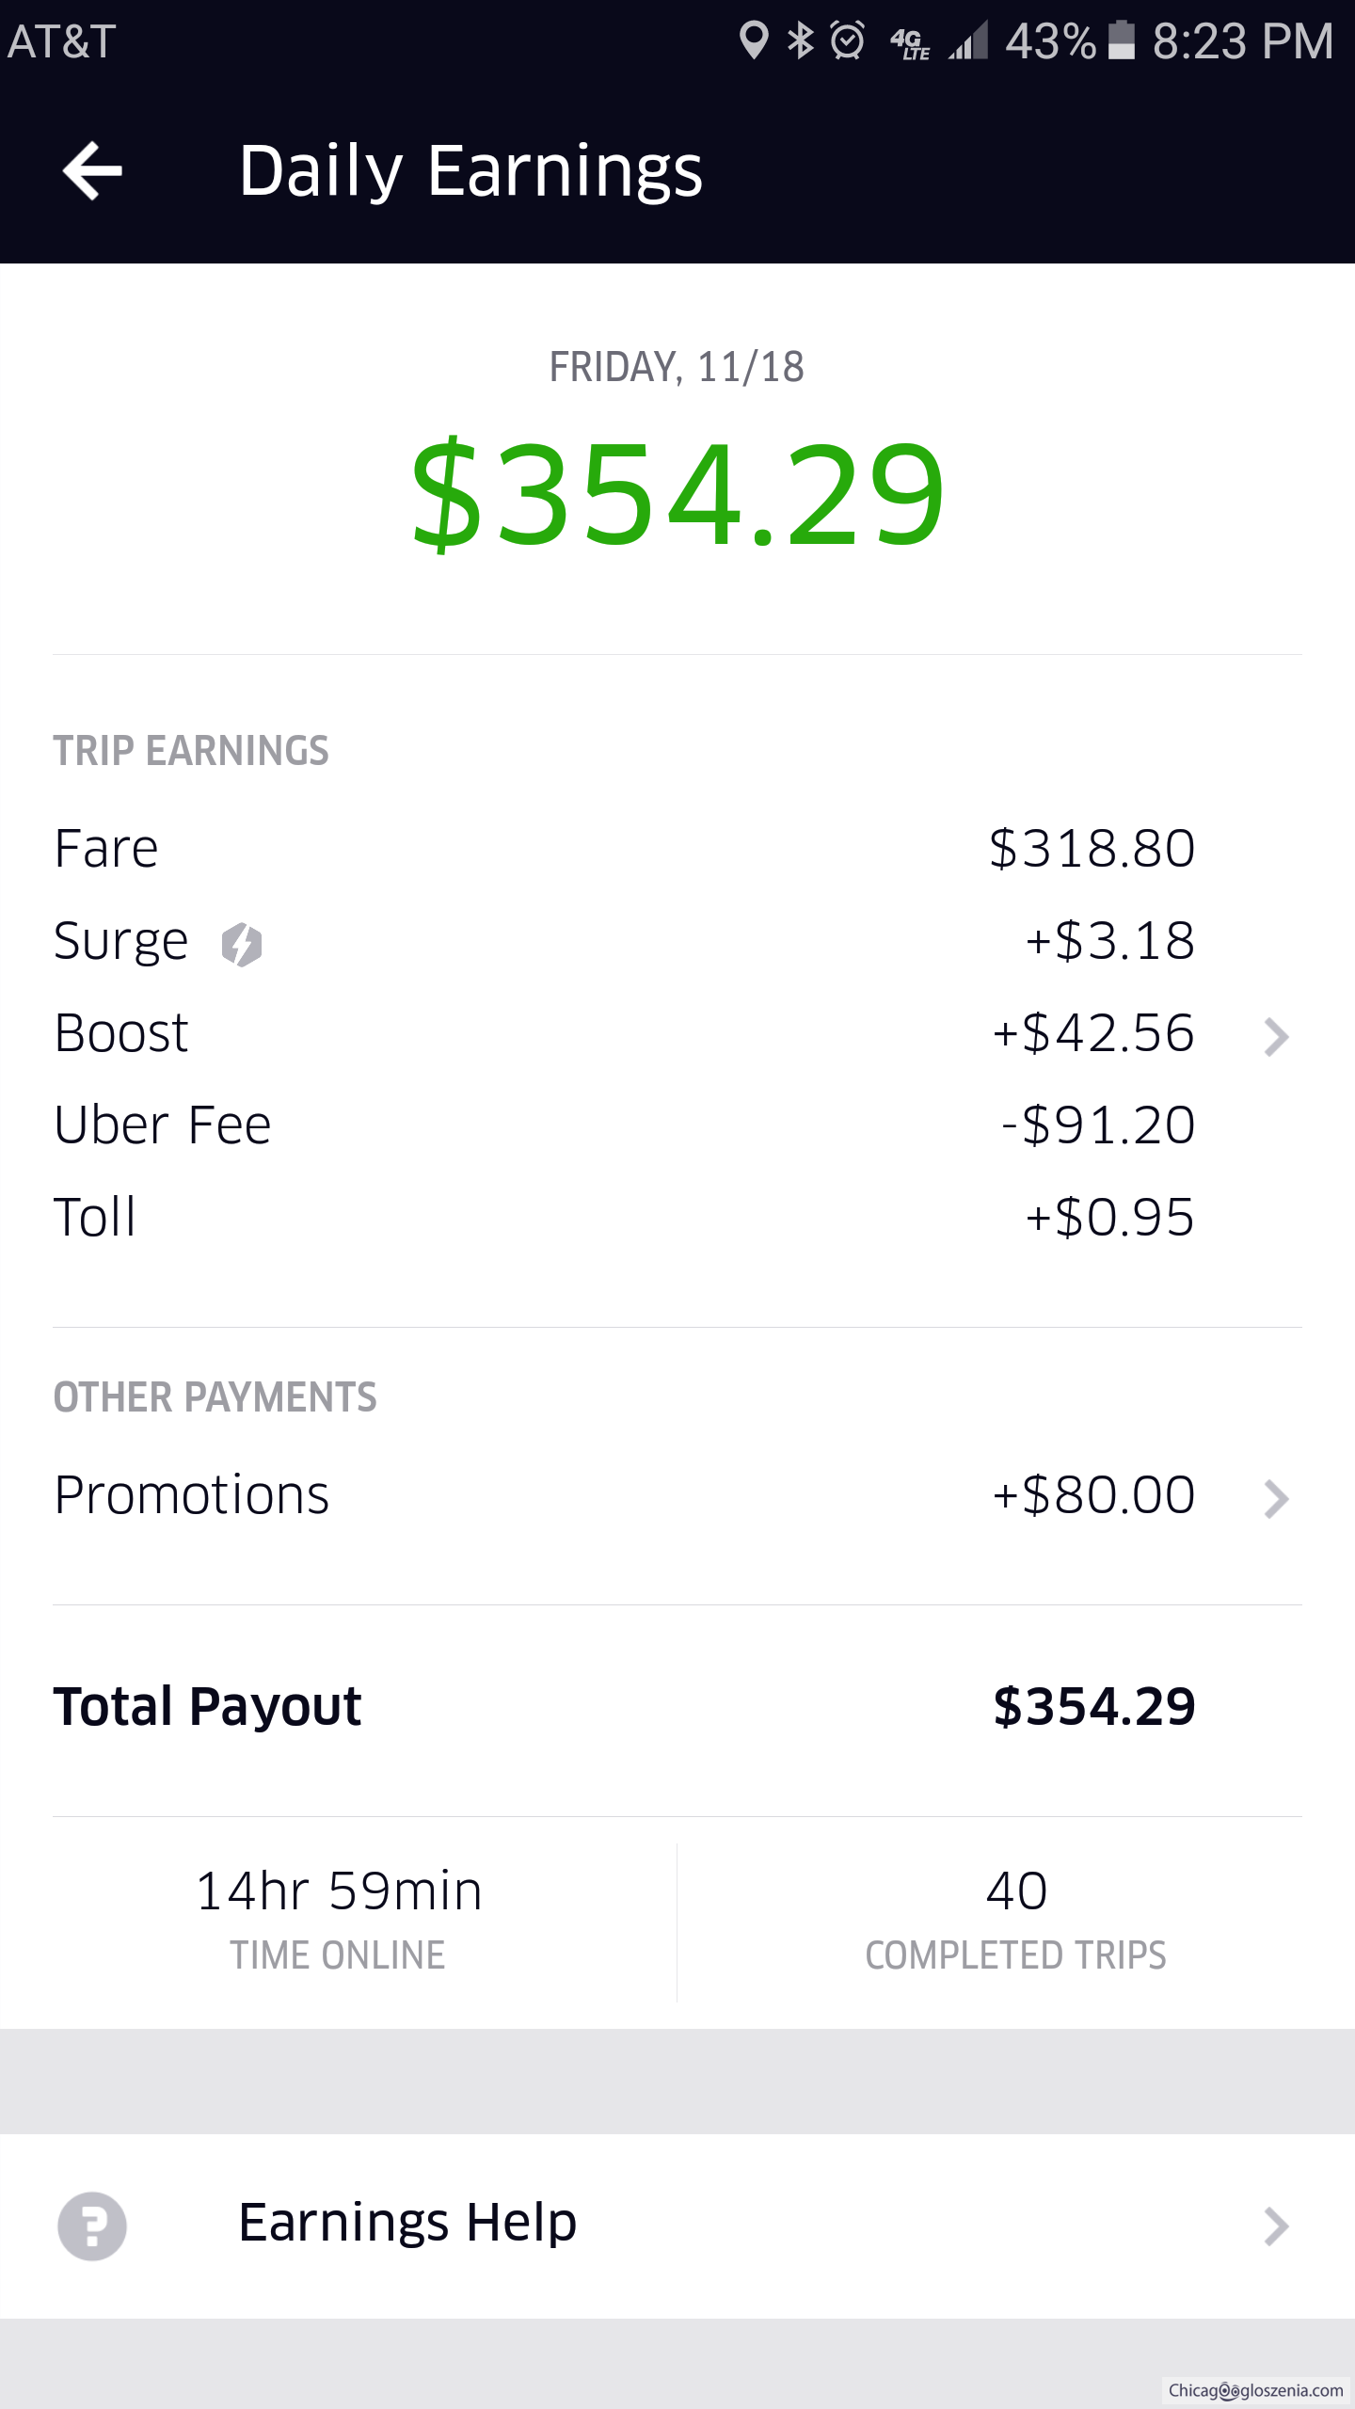The height and width of the screenshot is (2409, 1355).
Task: Tap the Earnings Help question mark icon
Action: [92, 2226]
